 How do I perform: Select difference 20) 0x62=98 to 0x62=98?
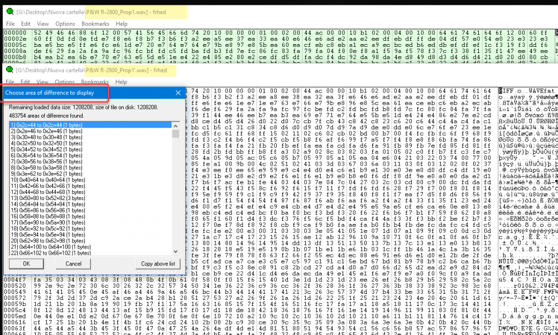tap(91, 241)
